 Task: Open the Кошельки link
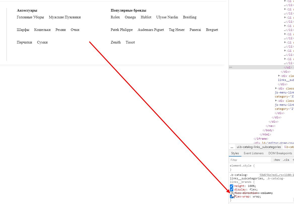coord(42,30)
